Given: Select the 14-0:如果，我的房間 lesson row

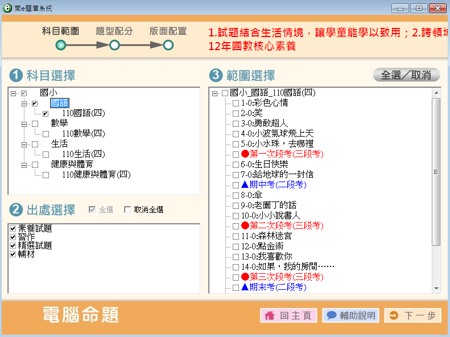Looking at the screenshot, I should coord(287,267).
